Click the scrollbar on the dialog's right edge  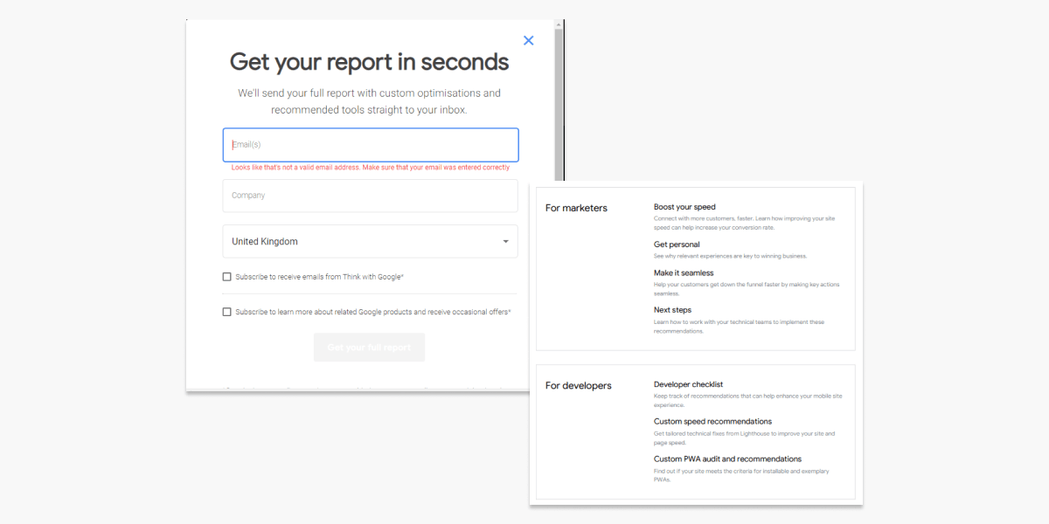557,96
